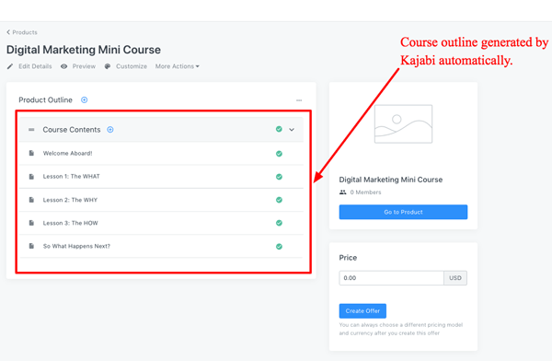Click the USD currency label
This screenshot has width=552, height=361.
[x=455, y=278]
